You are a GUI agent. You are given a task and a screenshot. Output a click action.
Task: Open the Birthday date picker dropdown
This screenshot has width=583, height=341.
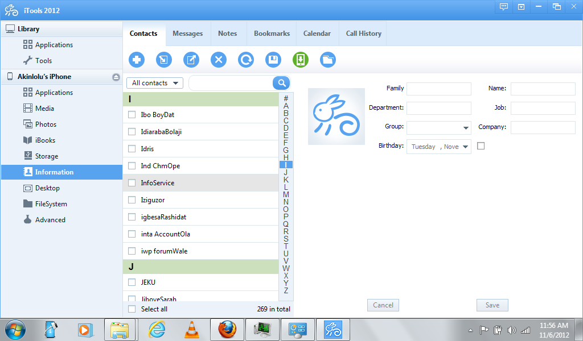(465, 147)
